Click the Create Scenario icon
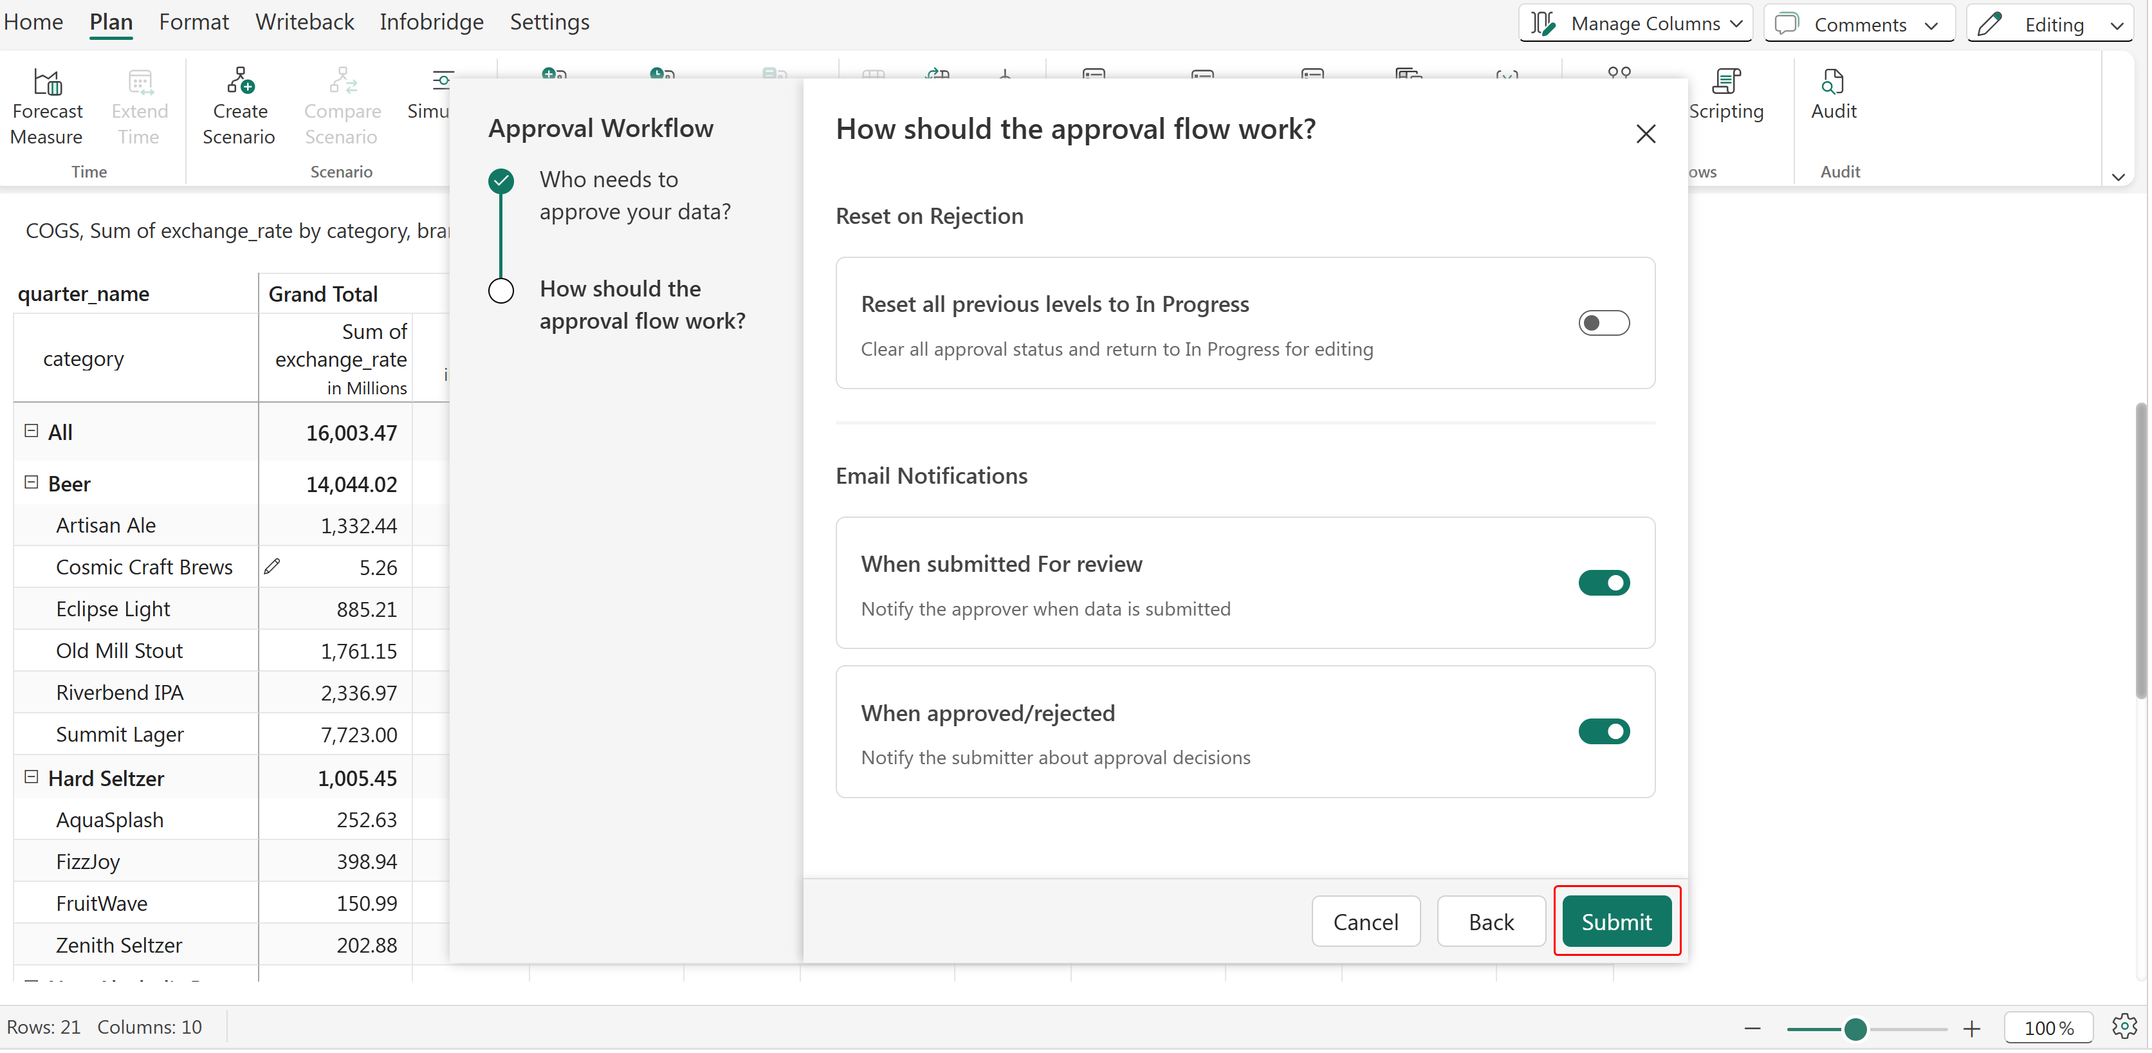 pyautogui.click(x=240, y=82)
